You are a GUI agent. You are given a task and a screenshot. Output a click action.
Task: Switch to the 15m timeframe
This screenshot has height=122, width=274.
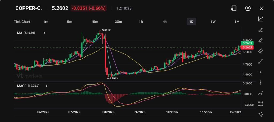(x=94, y=22)
